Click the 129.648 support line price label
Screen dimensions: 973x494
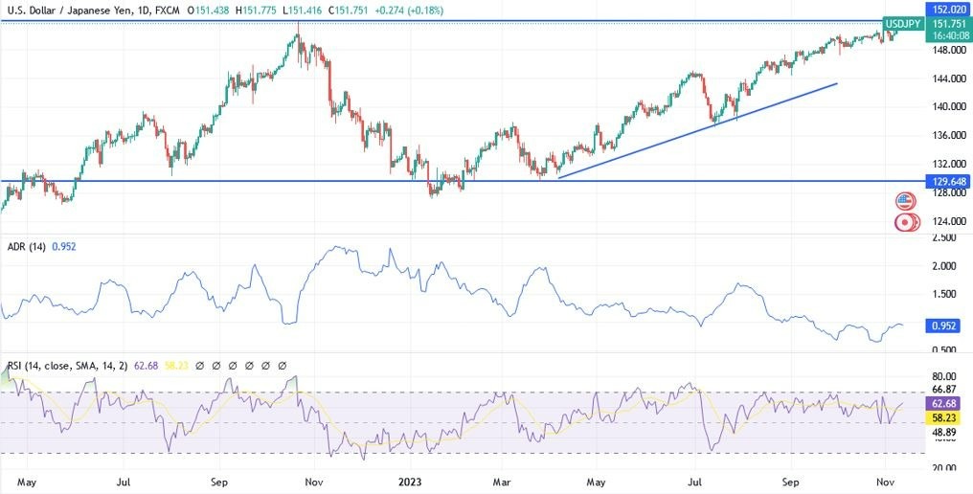pos(948,181)
